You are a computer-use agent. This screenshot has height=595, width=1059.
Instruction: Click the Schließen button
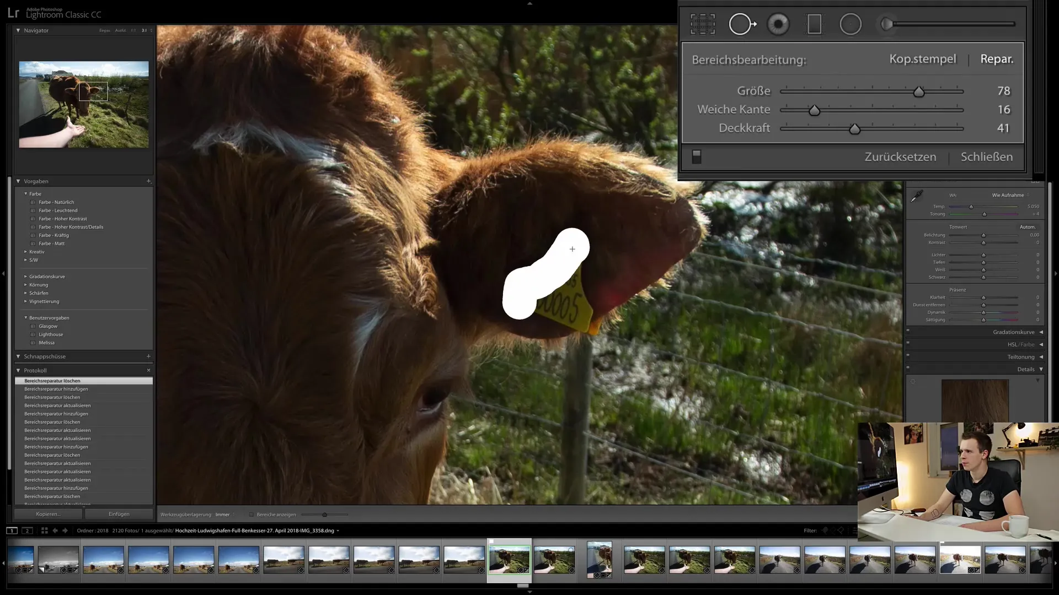tap(987, 157)
